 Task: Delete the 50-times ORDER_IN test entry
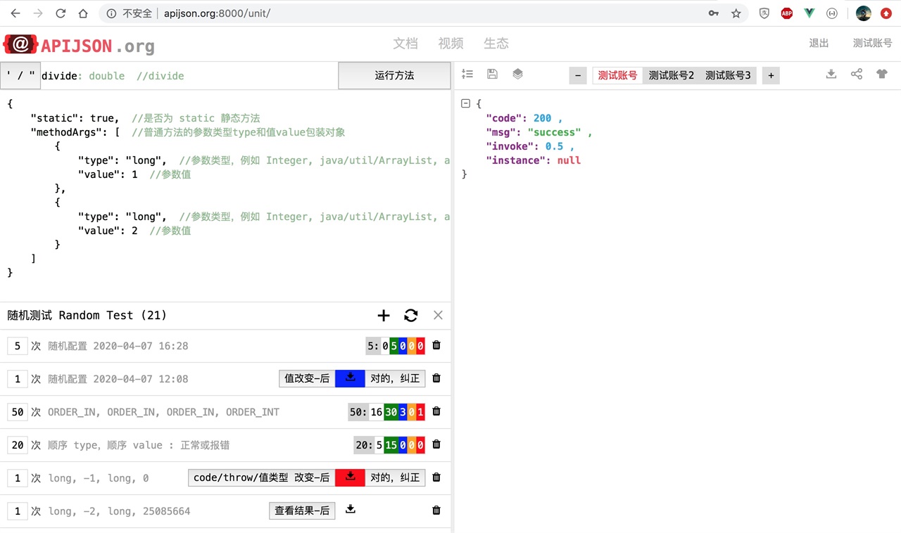tap(436, 411)
